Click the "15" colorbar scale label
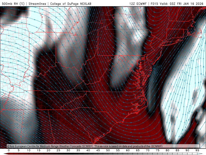Image resolution: width=206 pixels, height=155 pixels. [38, 150]
